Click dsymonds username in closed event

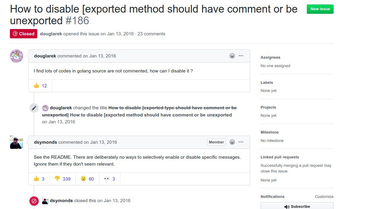click(61, 201)
